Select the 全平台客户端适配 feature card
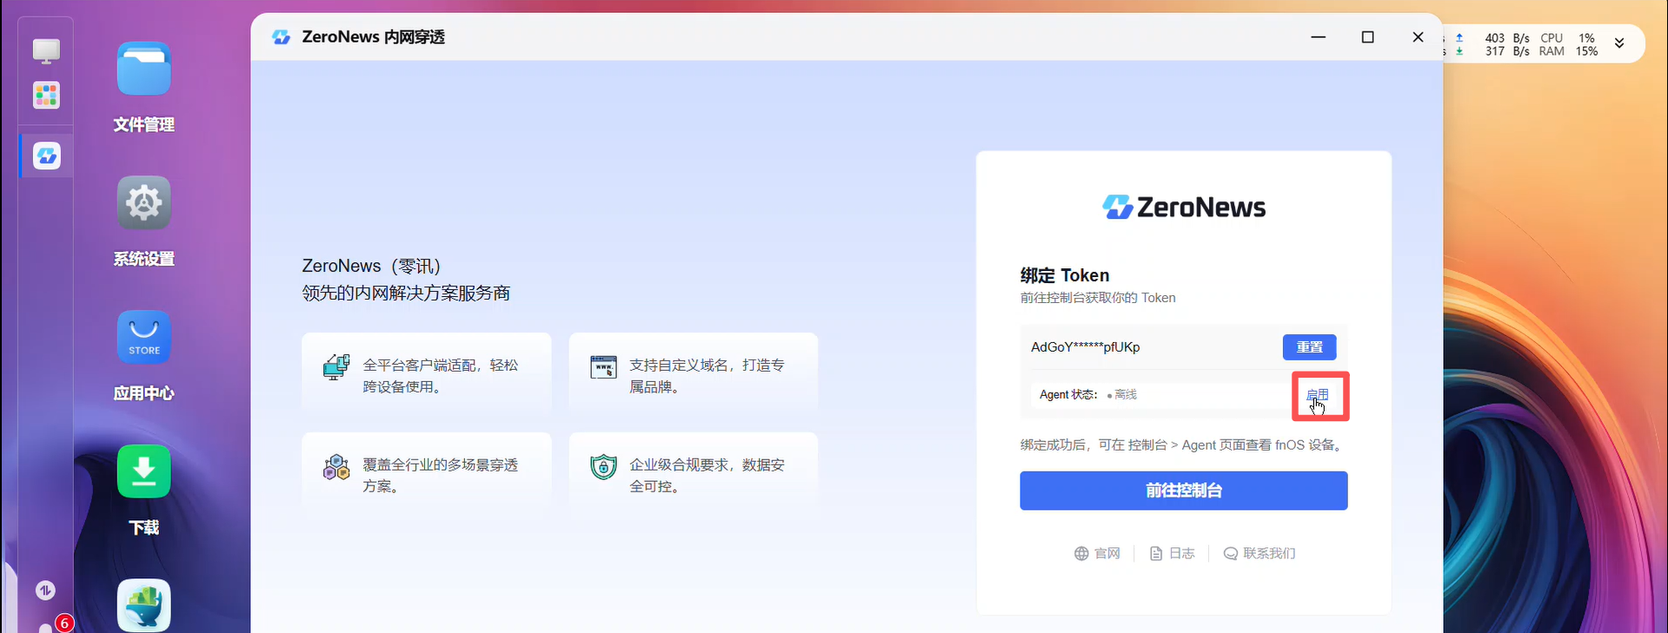The height and width of the screenshot is (633, 1668). [426, 376]
